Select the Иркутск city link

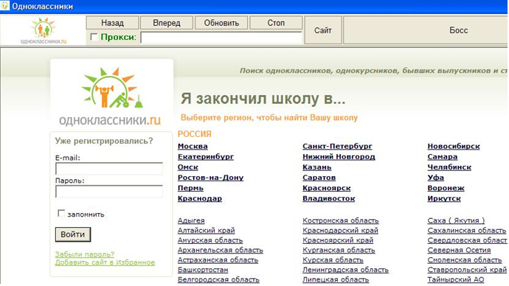pos(444,198)
